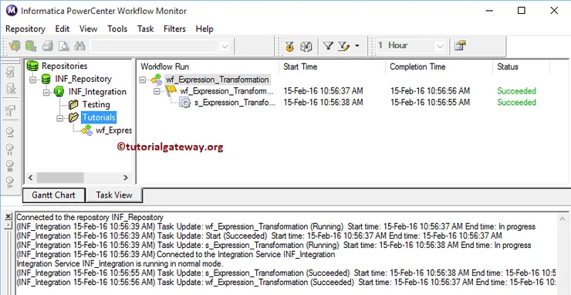
Task: Click the search input combo box field
Action: click(x=155, y=46)
